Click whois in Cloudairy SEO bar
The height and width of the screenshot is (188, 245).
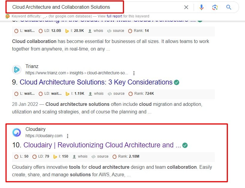pos(83,156)
